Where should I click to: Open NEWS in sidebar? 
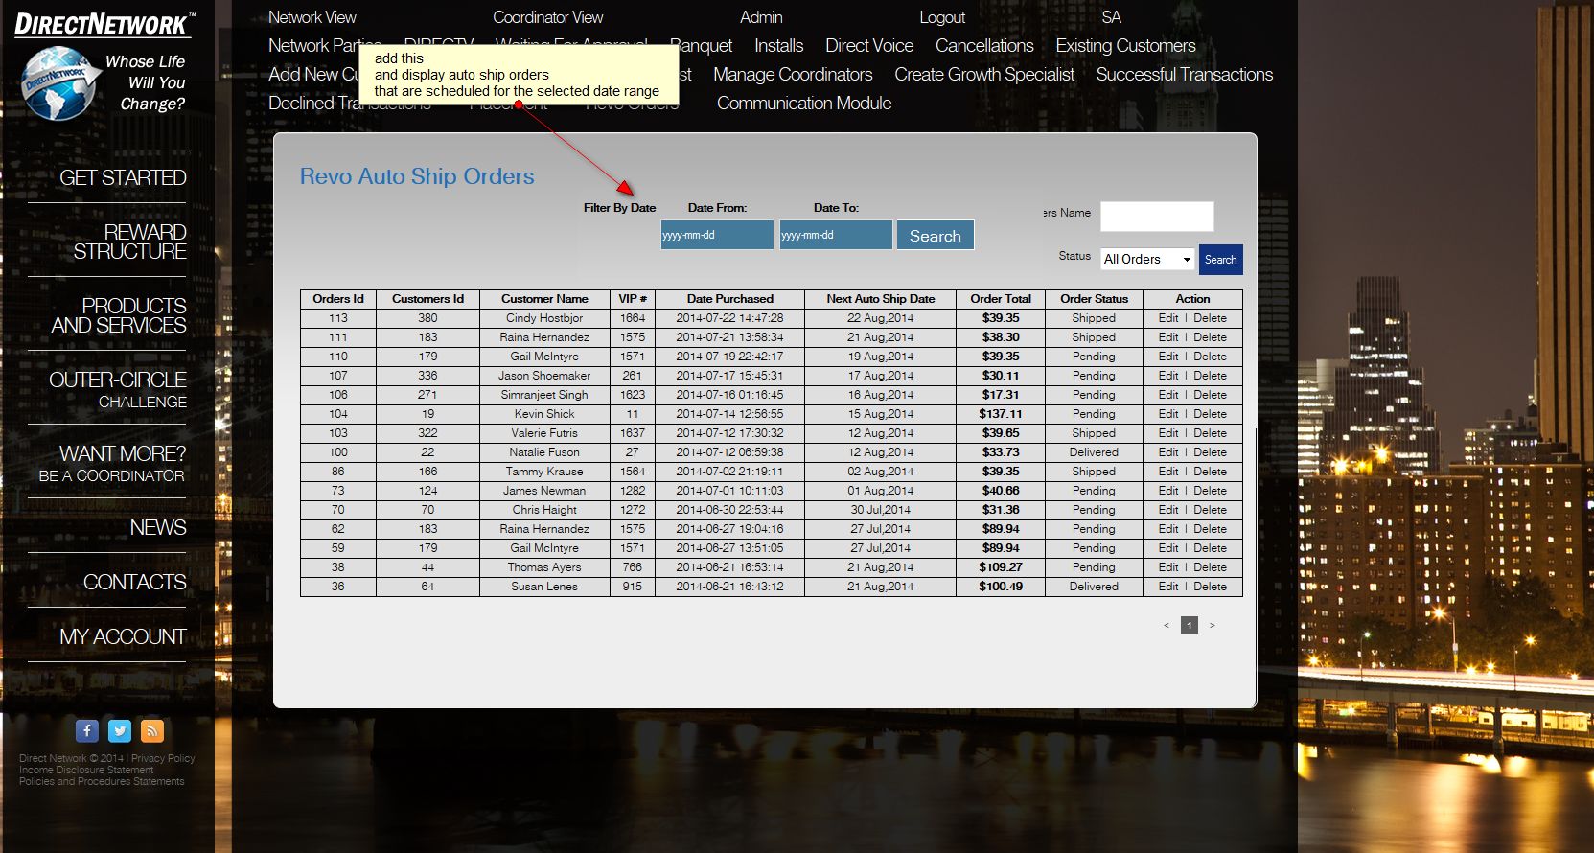tap(158, 528)
